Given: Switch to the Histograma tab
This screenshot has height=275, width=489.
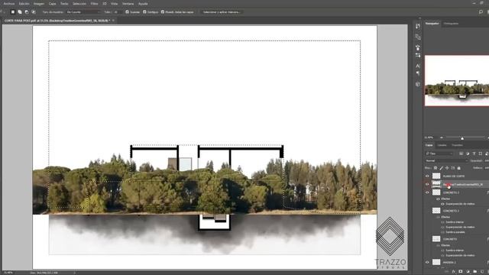Looking at the screenshot, I should pos(451,24).
